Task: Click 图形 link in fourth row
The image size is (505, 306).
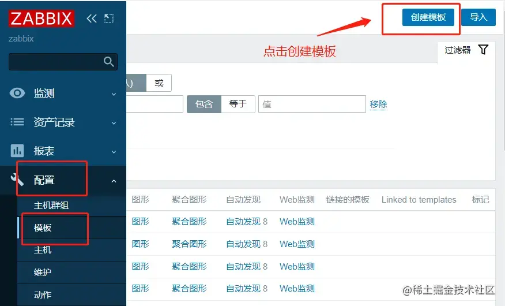Action: click(141, 289)
